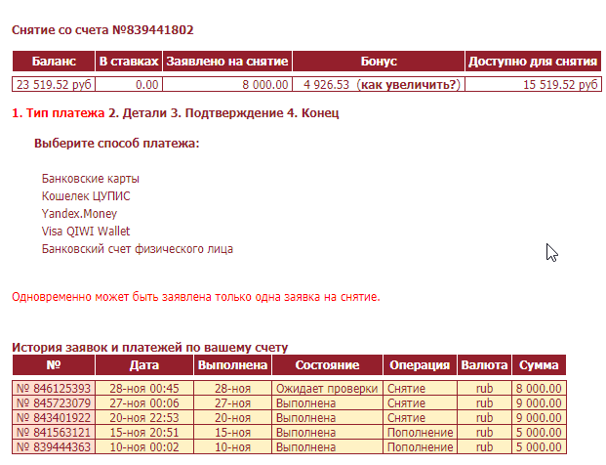Click the Баланс column header
The height and width of the screenshot is (465, 606).
pyautogui.click(x=54, y=62)
